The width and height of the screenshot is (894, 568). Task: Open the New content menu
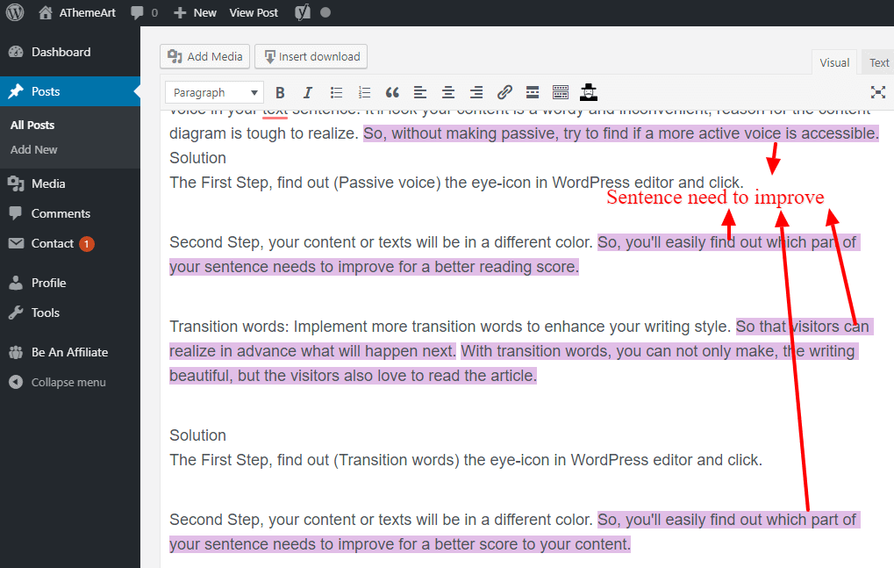[x=196, y=12]
